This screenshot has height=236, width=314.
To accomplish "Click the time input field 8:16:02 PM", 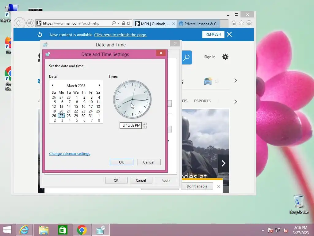I will coord(131,125).
